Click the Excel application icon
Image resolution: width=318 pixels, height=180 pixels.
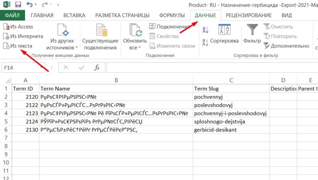(x=7, y=4)
